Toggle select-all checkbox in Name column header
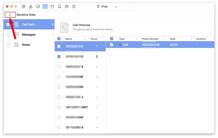Image resolution: width=218 pixels, height=138 pixels. pyautogui.click(x=59, y=39)
